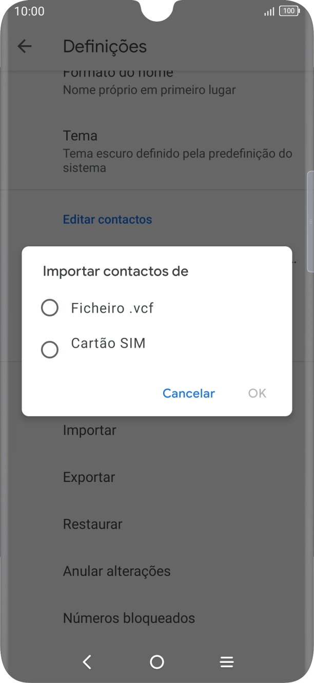Choose Cartão SIM as import source
314x683 pixels.
(108, 343)
